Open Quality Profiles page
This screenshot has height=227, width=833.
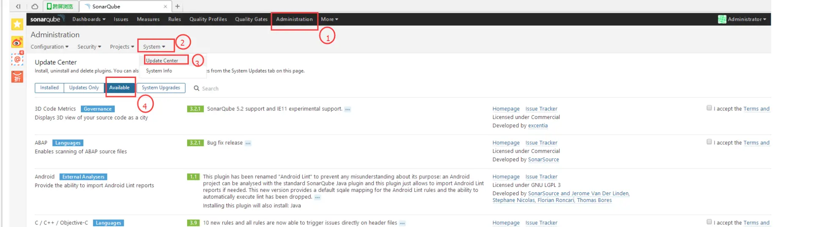[208, 19]
